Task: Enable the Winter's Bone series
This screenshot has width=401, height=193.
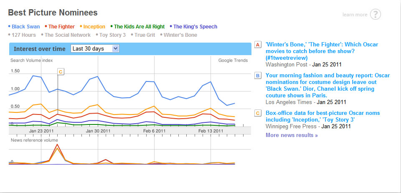Action: click(x=180, y=35)
